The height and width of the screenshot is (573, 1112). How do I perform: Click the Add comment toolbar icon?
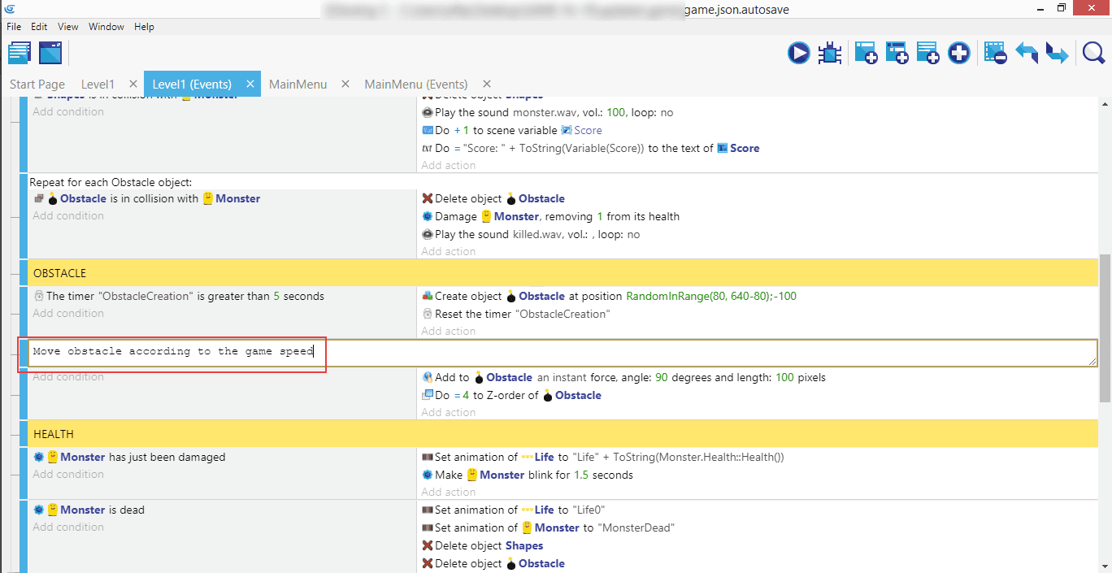(x=927, y=54)
